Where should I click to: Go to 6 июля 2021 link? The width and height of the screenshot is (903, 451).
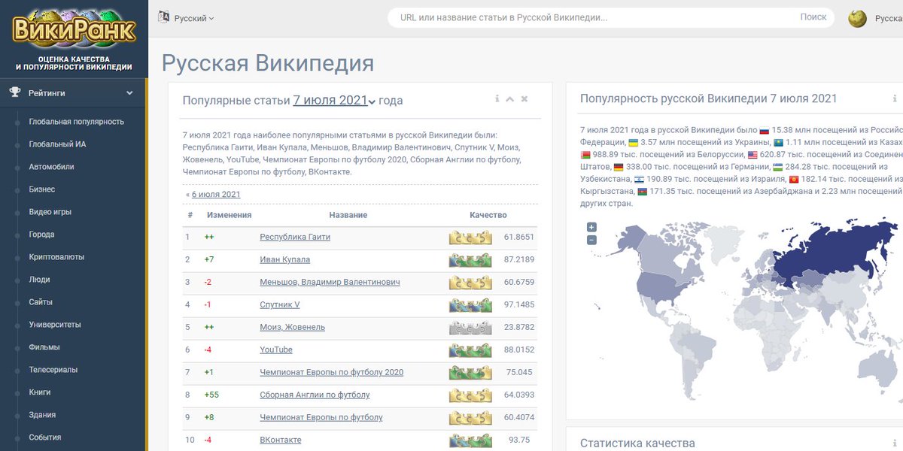(216, 194)
